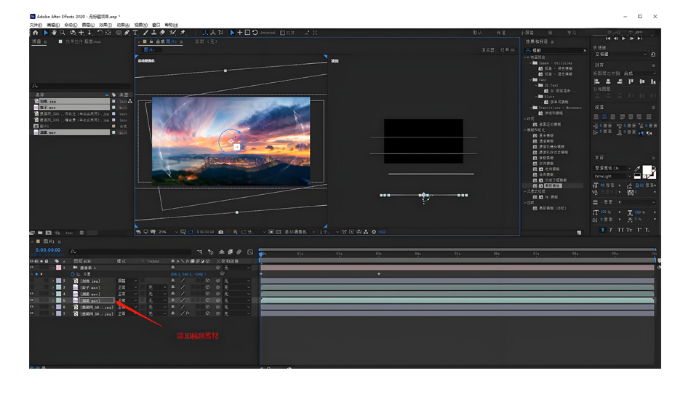This screenshot has width=691, height=416.
Task: Open the Effect menu in menu bar
Action: (105, 25)
